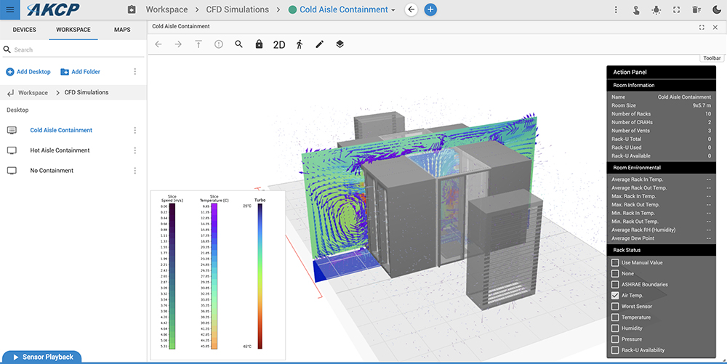Activate the walking person view icon
Viewport: 727px width, 364px height.
point(299,44)
